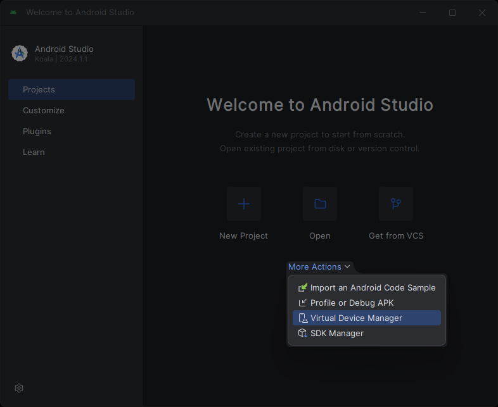Collapse the More Actions dropdown
Viewport: 498px width, 407px height.
[319, 266]
